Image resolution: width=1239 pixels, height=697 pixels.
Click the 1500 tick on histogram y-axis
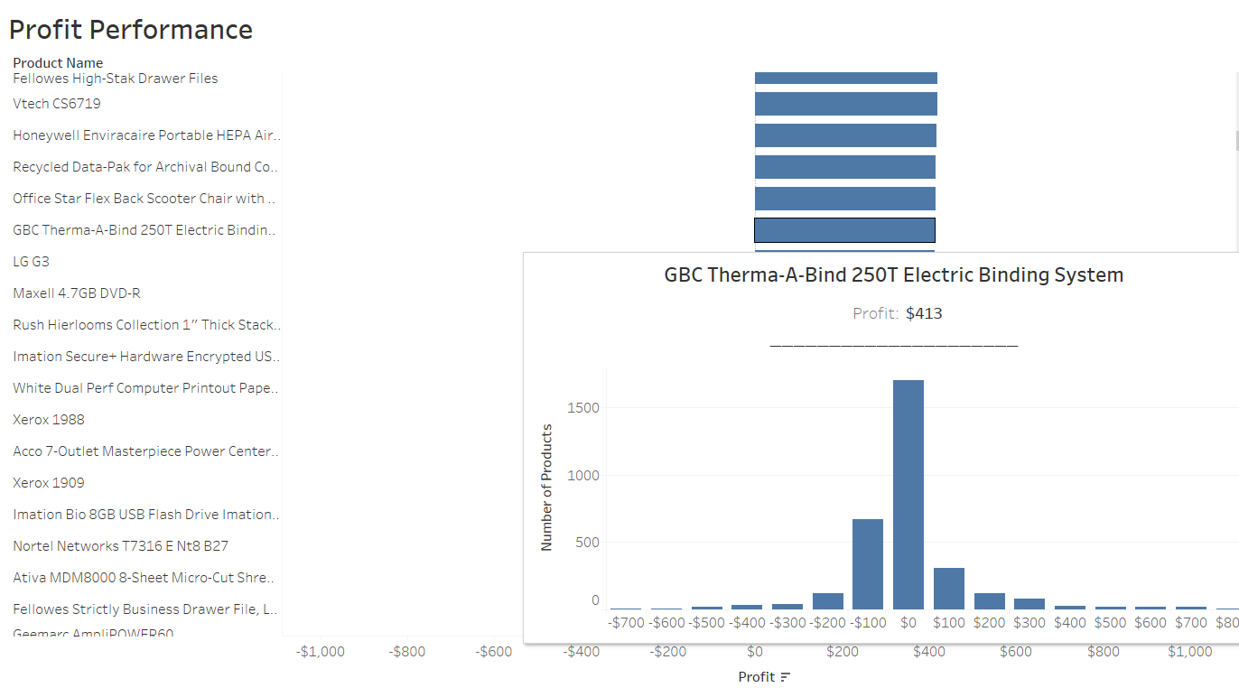(x=583, y=408)
